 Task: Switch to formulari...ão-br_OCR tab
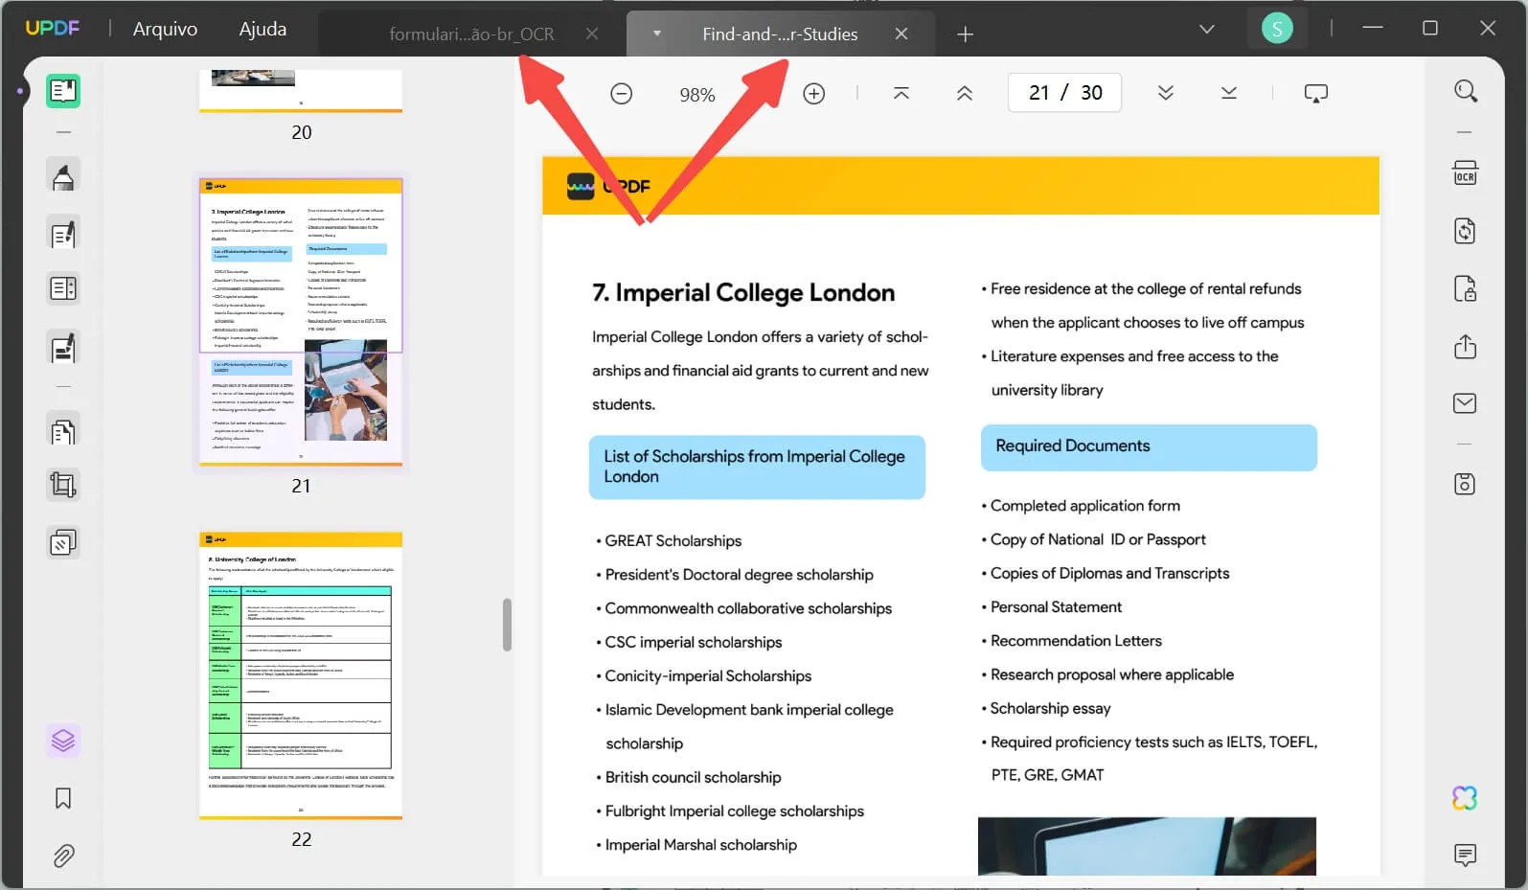point(471,34)
